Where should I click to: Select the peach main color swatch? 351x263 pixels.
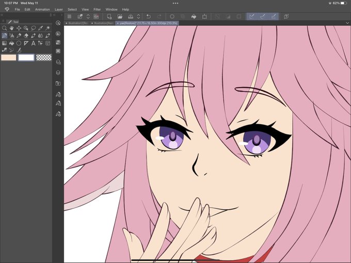(9, 57)
